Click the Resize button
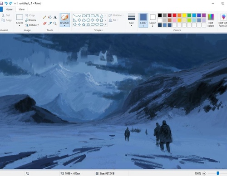Viewport: 227px width, 176px height. click(31, 20)
